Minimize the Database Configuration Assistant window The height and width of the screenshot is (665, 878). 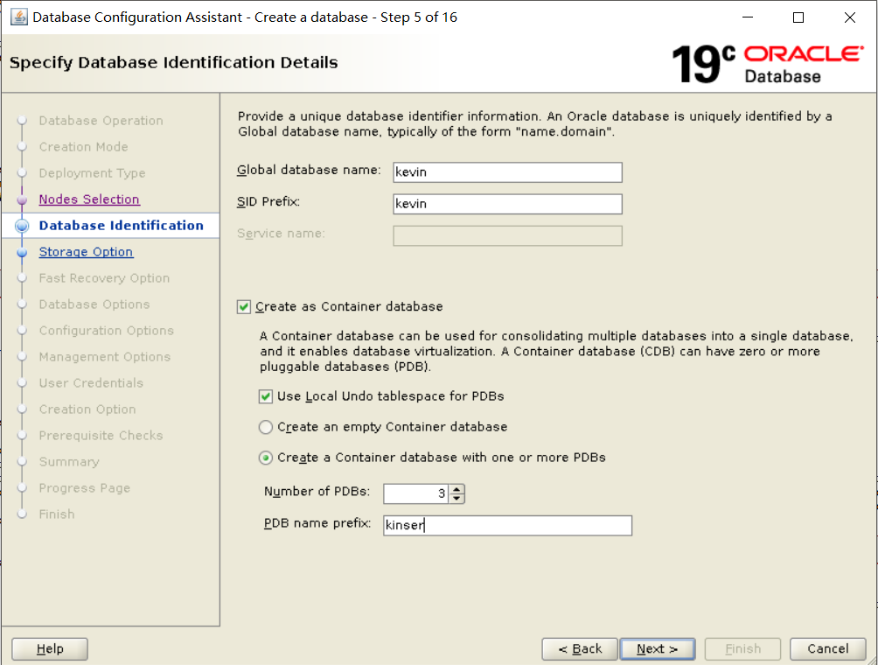748,17
